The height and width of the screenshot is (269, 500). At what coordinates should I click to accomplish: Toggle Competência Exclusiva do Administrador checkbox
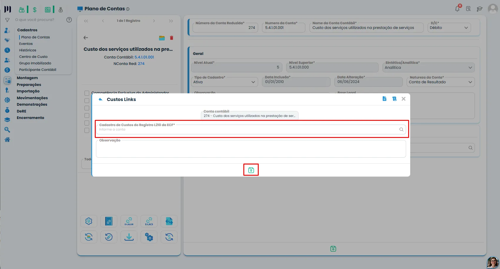tap(87, 93)
